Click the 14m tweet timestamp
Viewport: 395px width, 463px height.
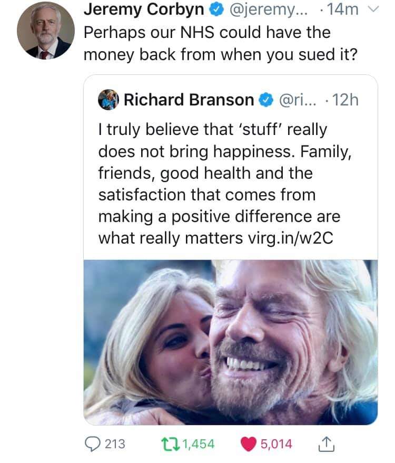(x=345, y=9)
